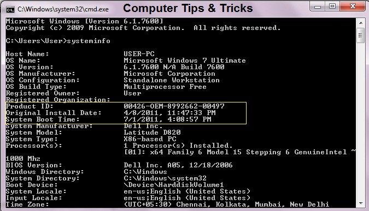Click system model 'Latitude D820'
369x211 pixels.
click(152, 132)
